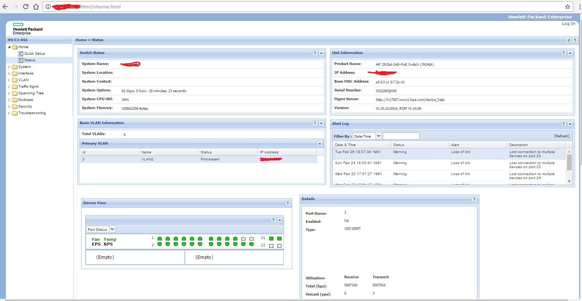The width and height of the screenshot is (582, 301).
Task: Sort alerts by Description column
Action: pyautogui.click(x=536, y=145)
